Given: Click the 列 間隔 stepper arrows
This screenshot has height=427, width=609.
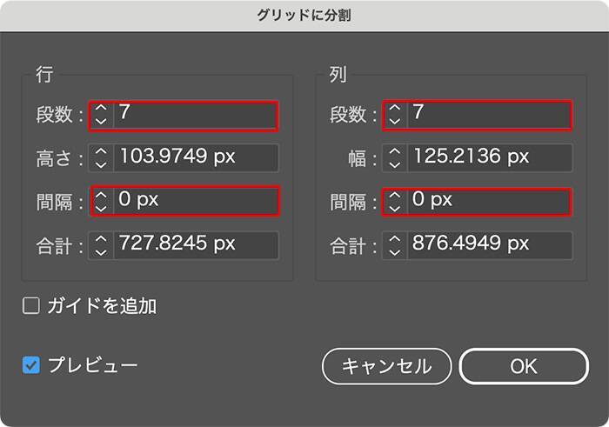Looking at the screenshot, I should point(395,201).
